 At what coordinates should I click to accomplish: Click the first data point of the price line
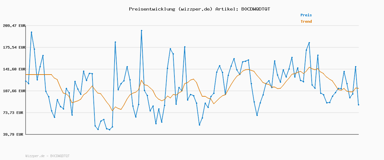click(x=26, y=81)
